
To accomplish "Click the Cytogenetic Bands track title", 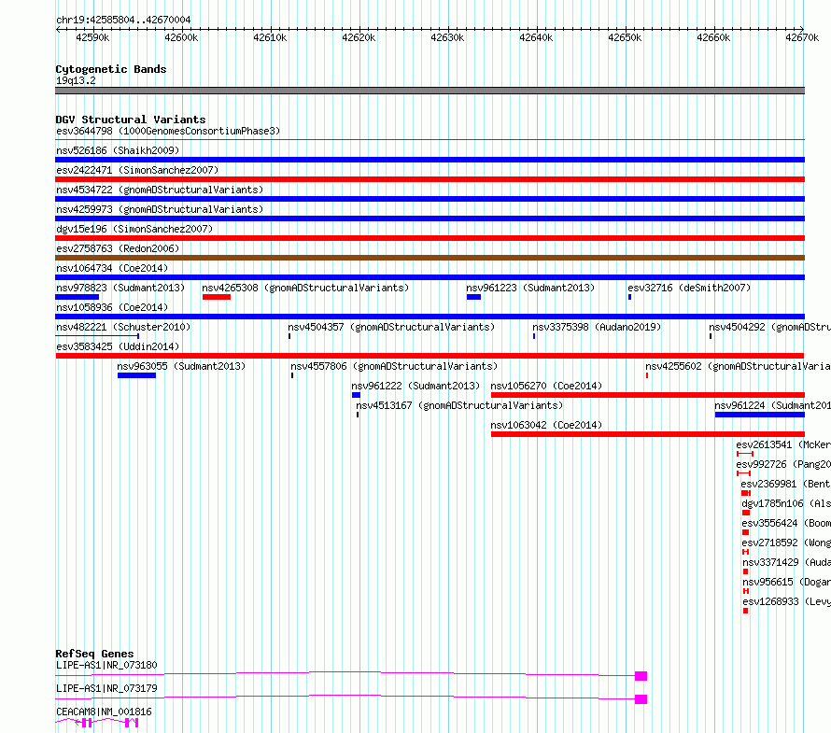I will 111,69.
